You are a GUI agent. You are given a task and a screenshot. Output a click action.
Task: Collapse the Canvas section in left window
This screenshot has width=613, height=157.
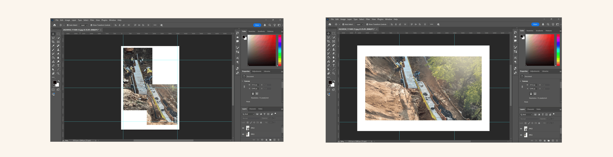(242, 81)
